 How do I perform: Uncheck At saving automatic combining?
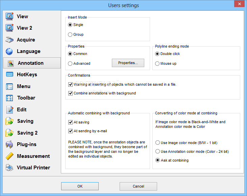tap(70, 122)
